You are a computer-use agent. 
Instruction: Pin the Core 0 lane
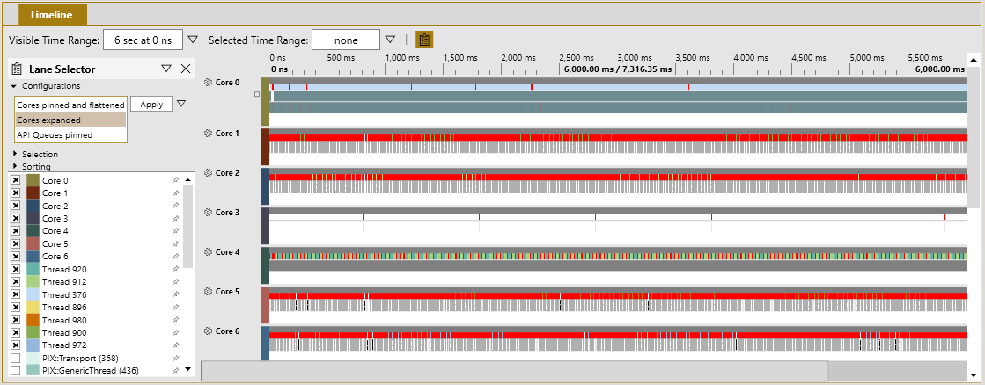click(176, 180)
